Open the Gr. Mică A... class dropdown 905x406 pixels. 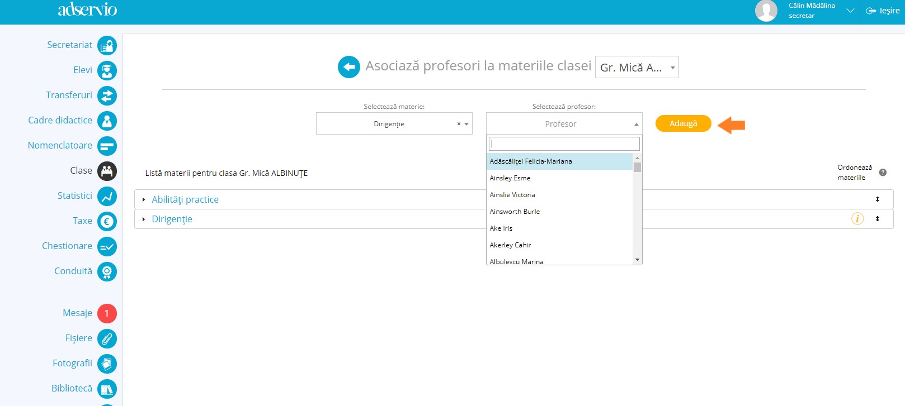tap(637, 67)
